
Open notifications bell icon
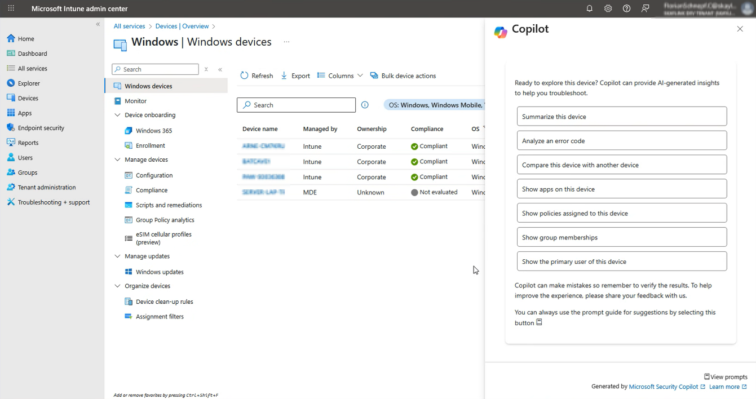[590, 8]
